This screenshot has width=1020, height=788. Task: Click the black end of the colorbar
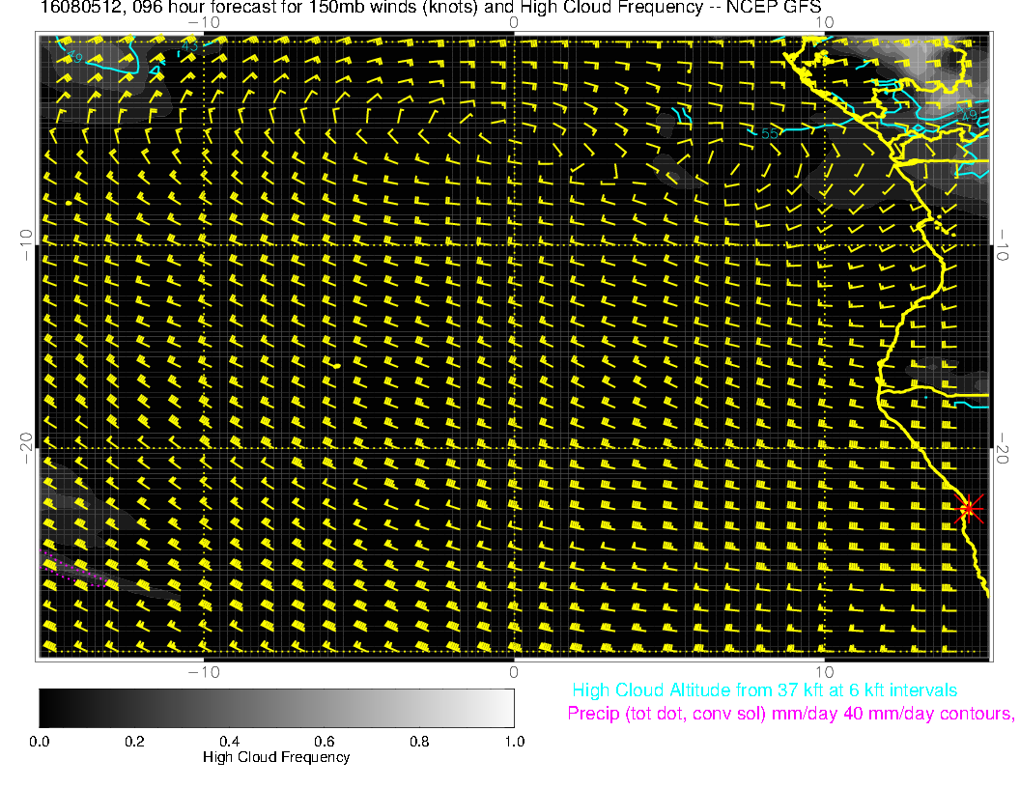click(45, 708)
